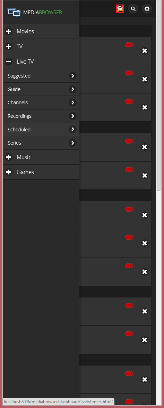Viewport: 164px width, 408px height.
Task: Open Suggested via its arrow icon
Action: (x=73, y=76)
